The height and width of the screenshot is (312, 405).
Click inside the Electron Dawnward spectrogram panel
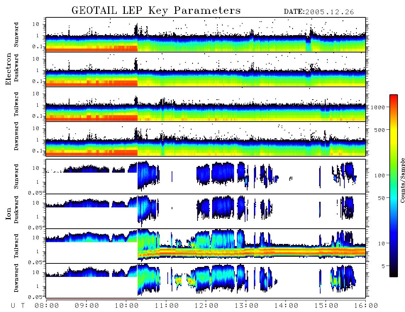point(206,139)
